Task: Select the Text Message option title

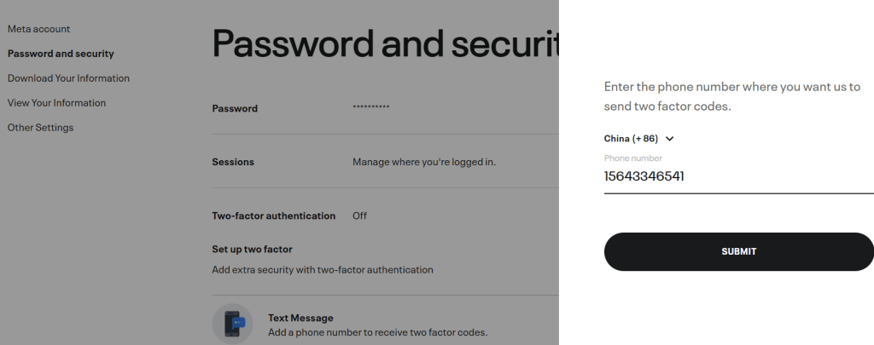Action: point(300,318)
